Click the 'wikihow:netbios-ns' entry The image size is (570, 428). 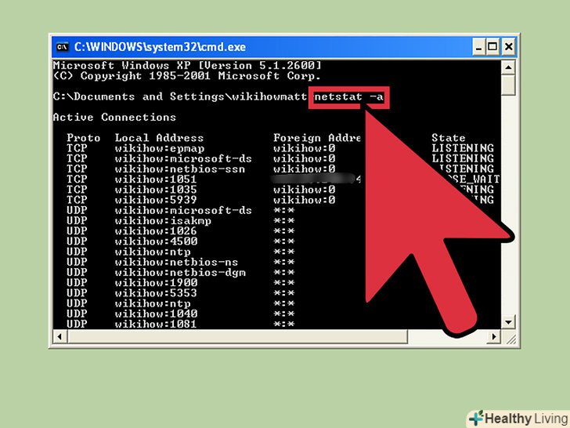[x=176, y=262]
